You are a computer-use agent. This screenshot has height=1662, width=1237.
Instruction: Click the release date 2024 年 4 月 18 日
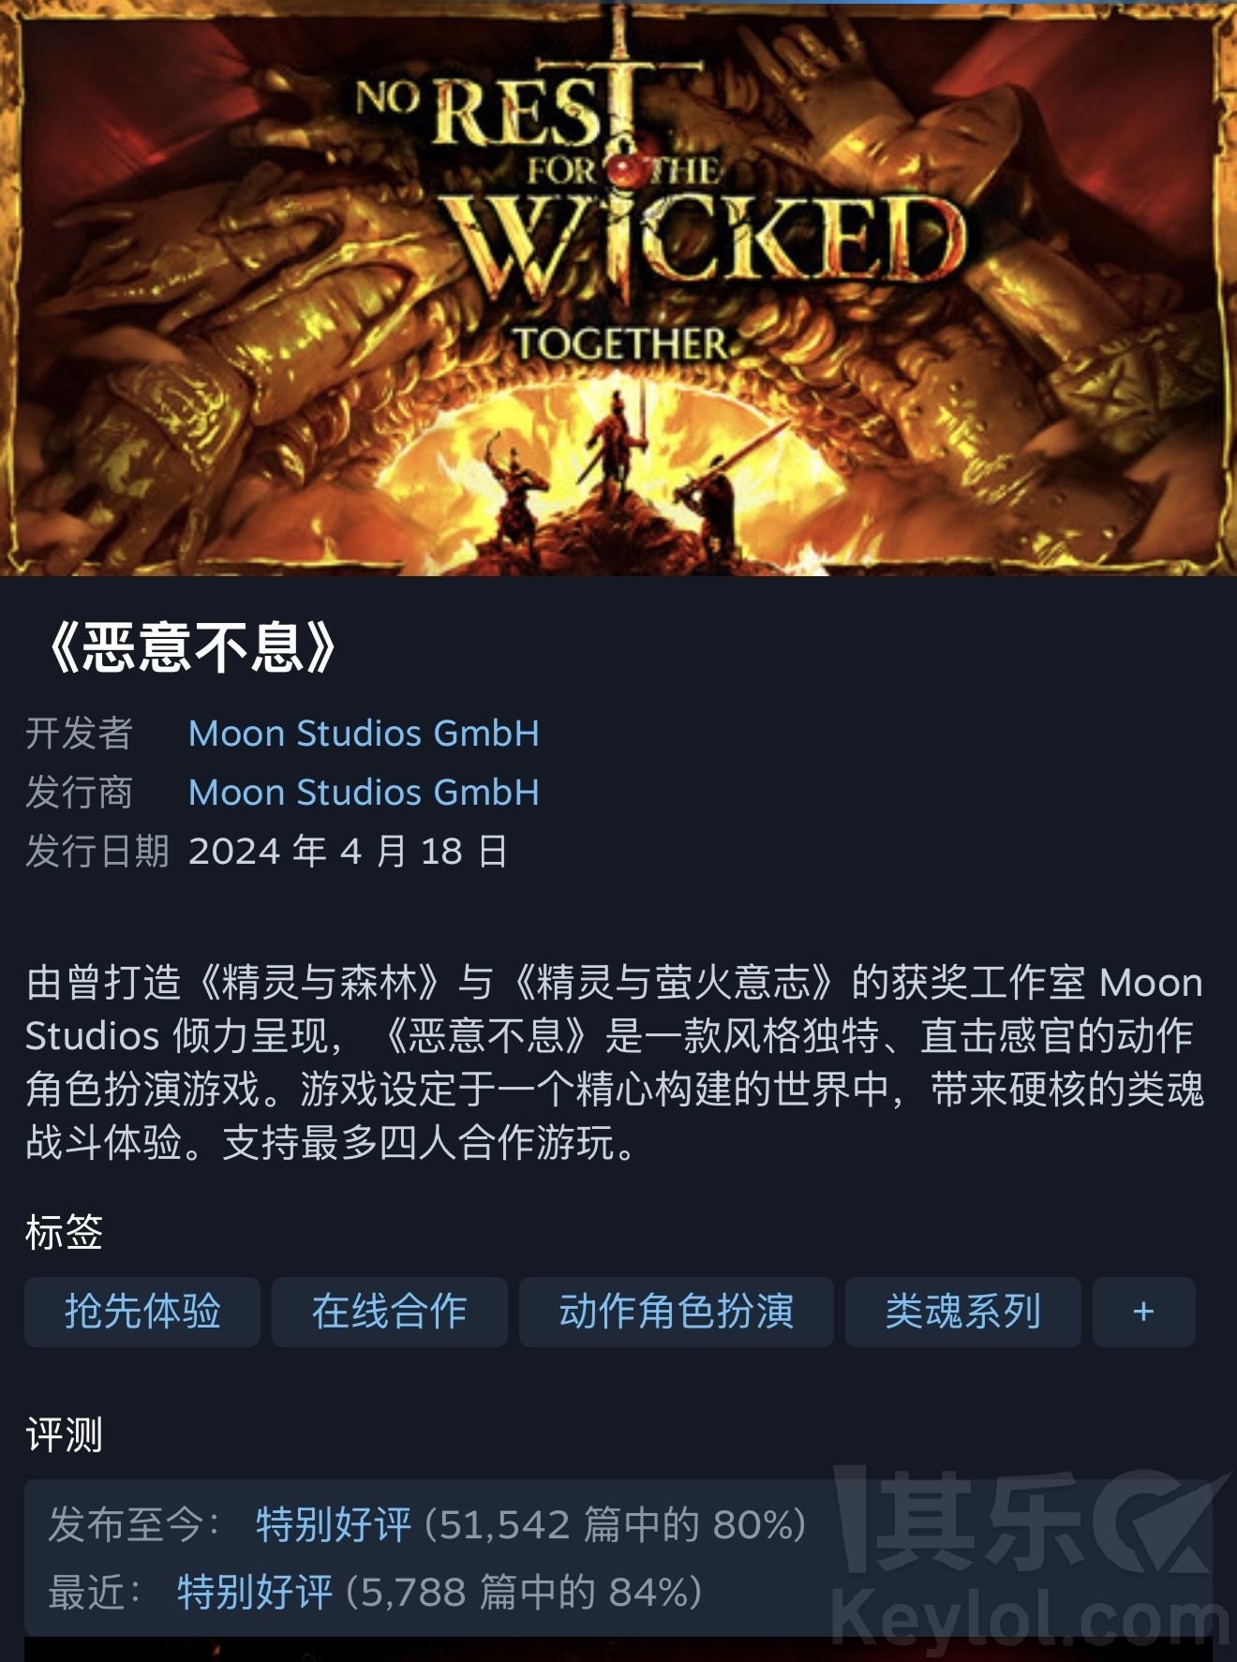click(x=348, y=852)
